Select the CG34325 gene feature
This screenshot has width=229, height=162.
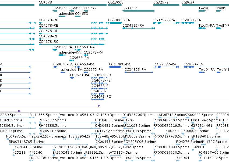139,11
